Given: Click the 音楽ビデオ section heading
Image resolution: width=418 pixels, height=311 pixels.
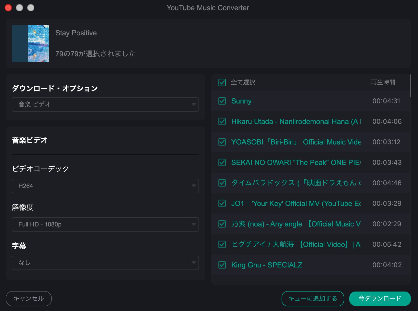Looking at the screenshot, I should [x=29, y=140].
